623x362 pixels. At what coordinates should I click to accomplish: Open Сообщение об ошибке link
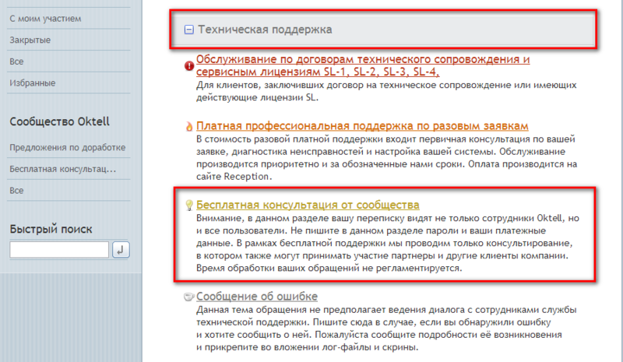pyautogui.click(x=257, y=297)
